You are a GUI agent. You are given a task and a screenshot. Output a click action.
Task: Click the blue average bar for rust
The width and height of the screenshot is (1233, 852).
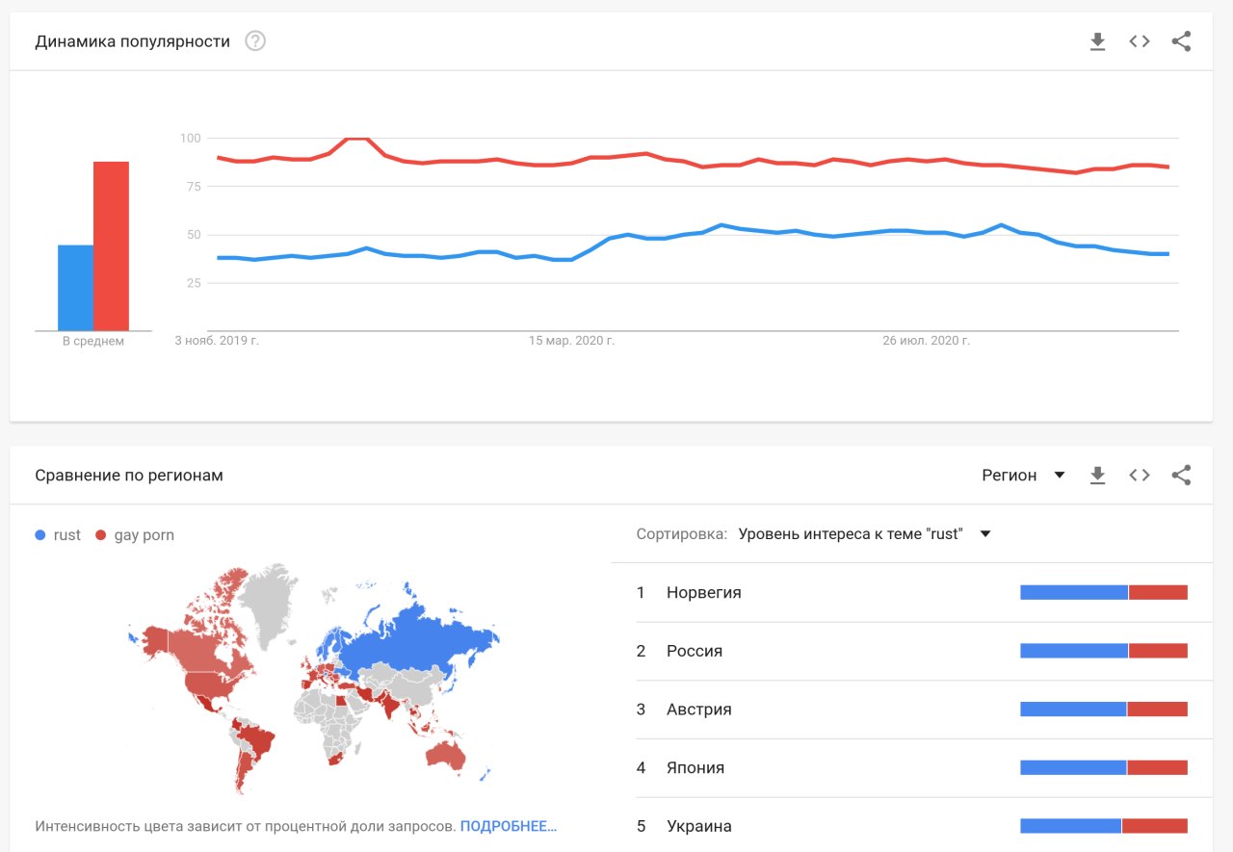click(x=75, y=287)
